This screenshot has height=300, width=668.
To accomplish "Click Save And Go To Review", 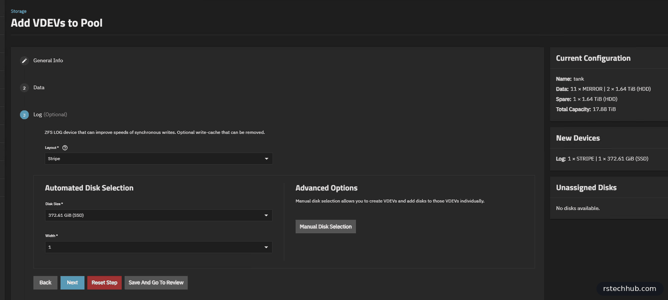I will (x=156, y=282).
